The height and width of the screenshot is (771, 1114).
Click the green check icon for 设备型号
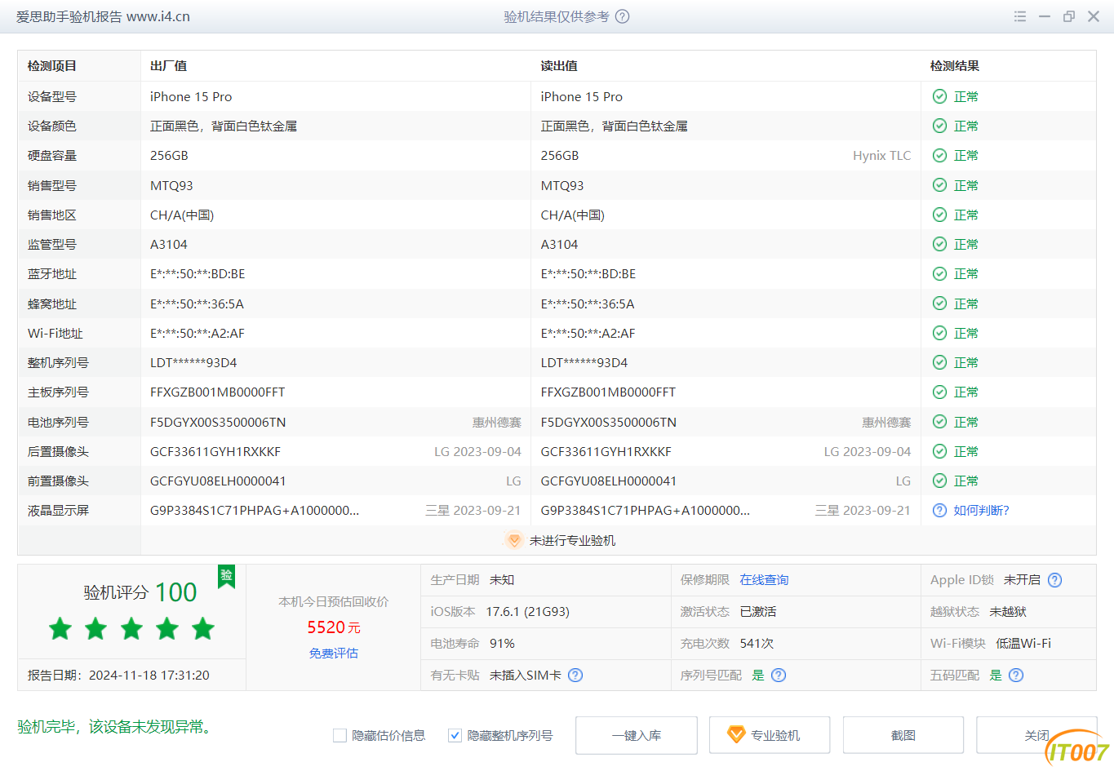click(x=939, y=96)
